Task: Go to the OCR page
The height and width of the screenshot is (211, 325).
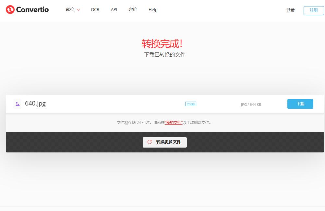Action: click(x=95, y=10)
